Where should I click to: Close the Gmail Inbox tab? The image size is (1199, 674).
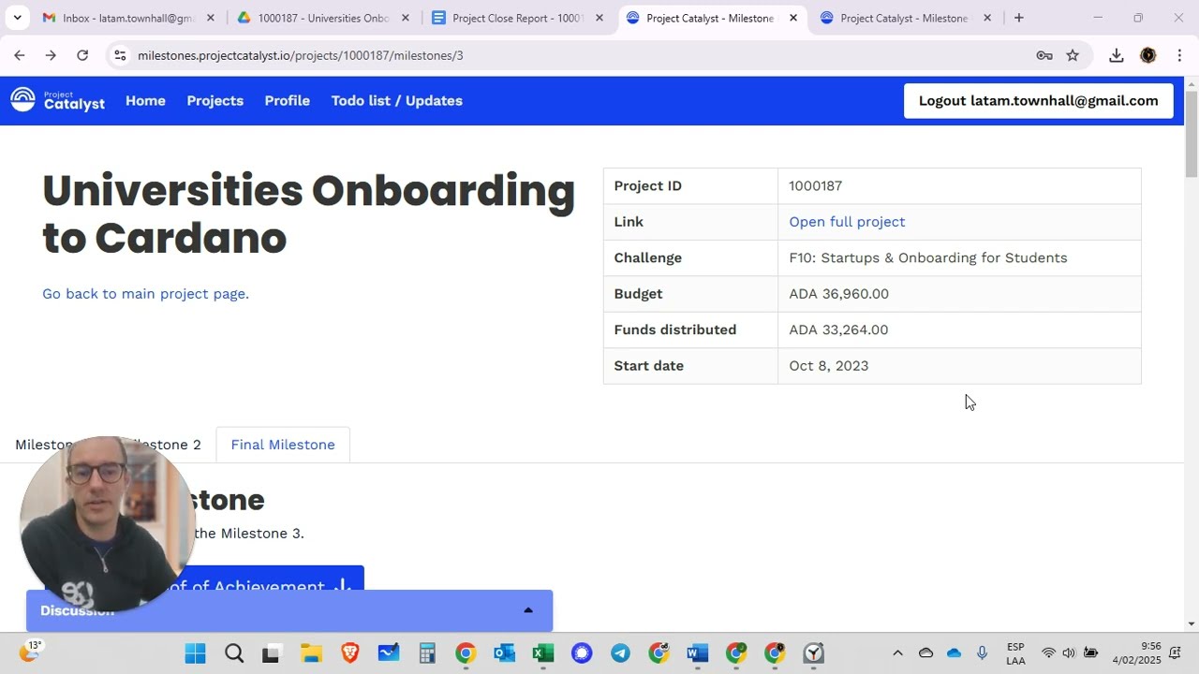tap(210, 18)
